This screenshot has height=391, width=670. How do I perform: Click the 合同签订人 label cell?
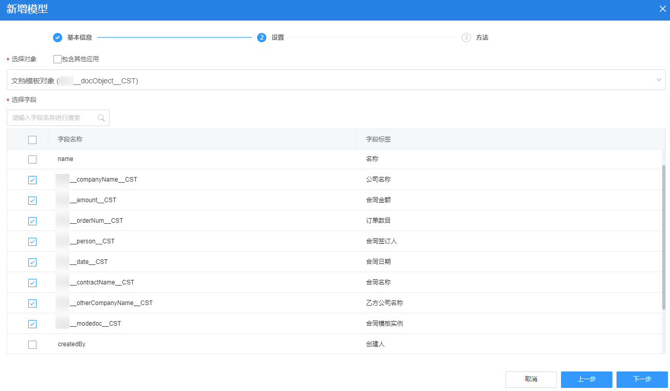coord(382,241)
